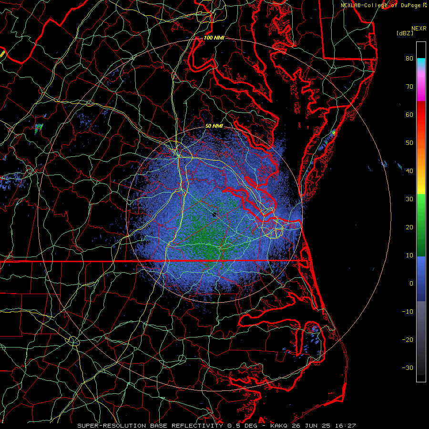Click the 30 value on the dBZ scale
The image size is (429, 429).
(409, 199)
